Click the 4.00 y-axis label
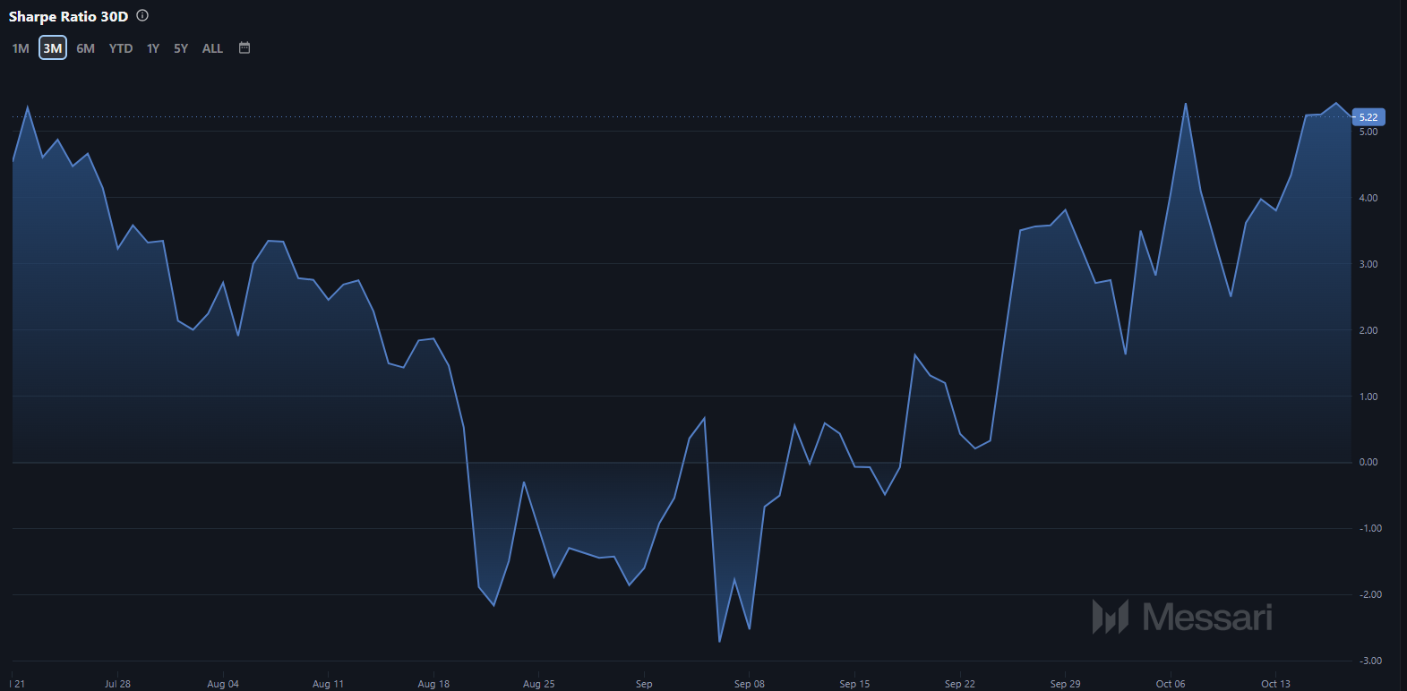 coord(1368,198)
